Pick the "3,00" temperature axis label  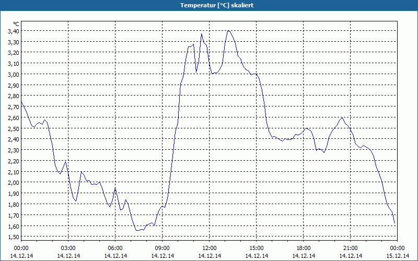14,75
